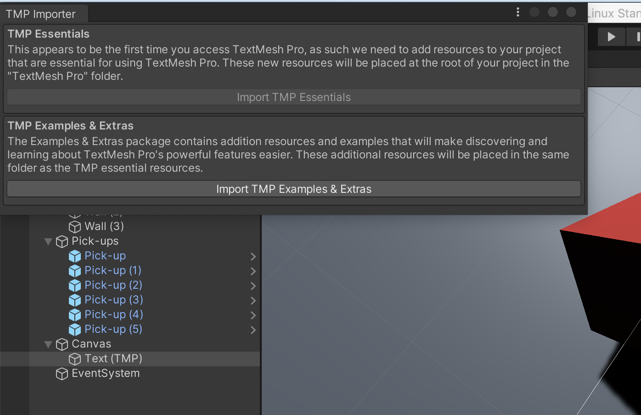Click the TMP Examples & Extras heading
The height and width of the screenshot is (415, 641).
(x=71, y=126)
